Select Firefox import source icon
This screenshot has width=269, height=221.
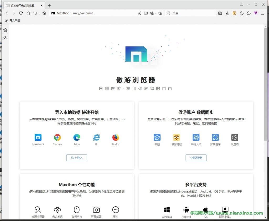pos(116,137)
